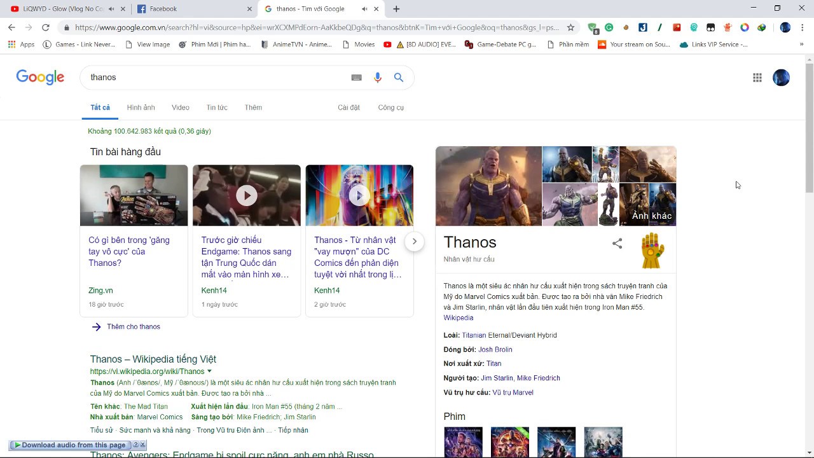Open the Titan origin link

pyautogui.click(x=494, y=364)
